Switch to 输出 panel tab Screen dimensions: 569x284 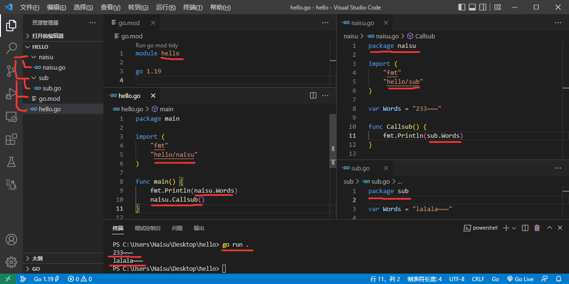[x=199, y=228]
